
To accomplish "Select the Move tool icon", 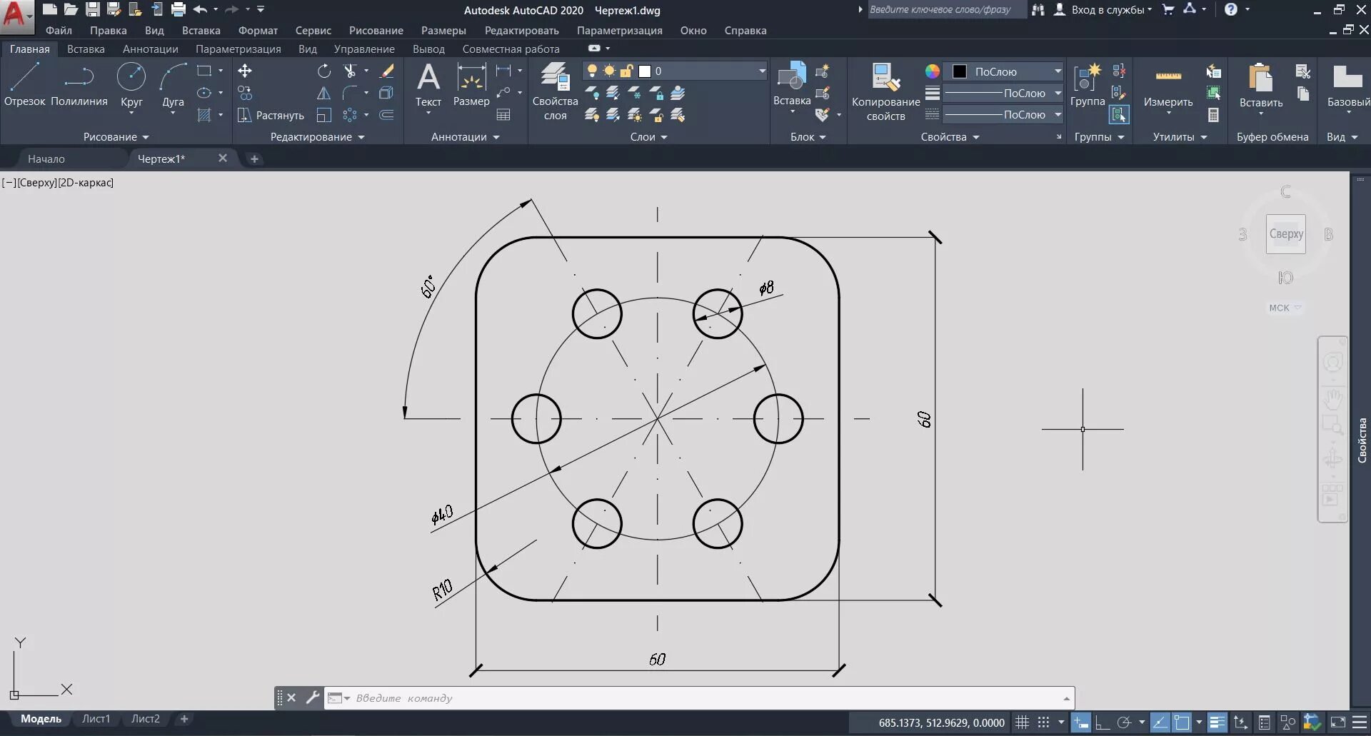I will click(245, 71).
